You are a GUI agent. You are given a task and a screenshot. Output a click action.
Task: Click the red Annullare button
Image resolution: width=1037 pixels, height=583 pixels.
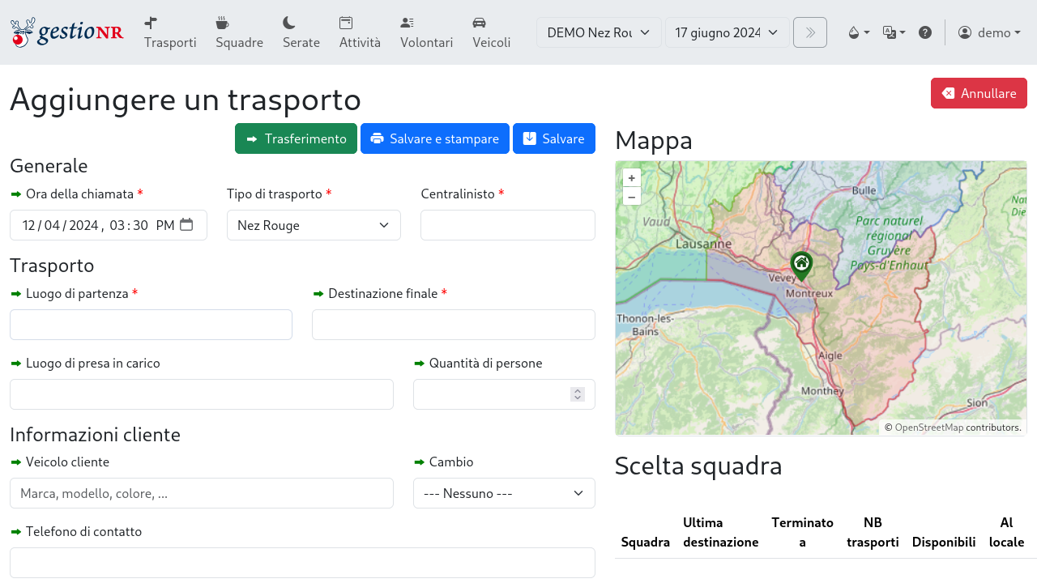pos(979,93)
